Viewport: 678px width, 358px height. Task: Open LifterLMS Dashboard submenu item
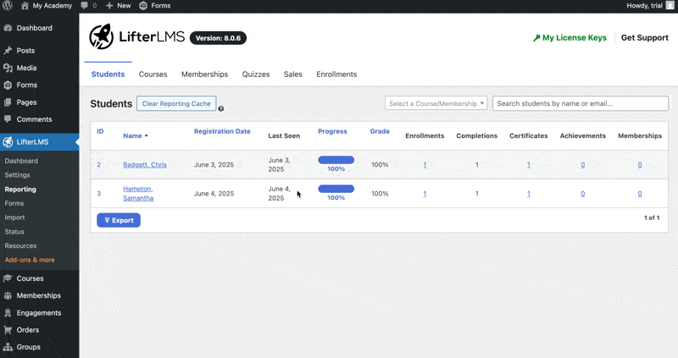[x=21, y=161]
